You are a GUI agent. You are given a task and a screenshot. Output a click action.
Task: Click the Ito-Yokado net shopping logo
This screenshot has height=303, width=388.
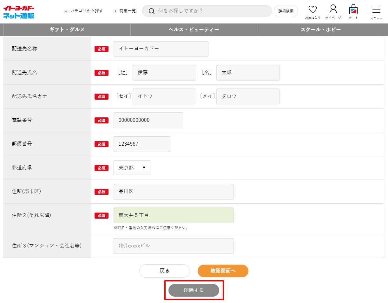(19, 12)
